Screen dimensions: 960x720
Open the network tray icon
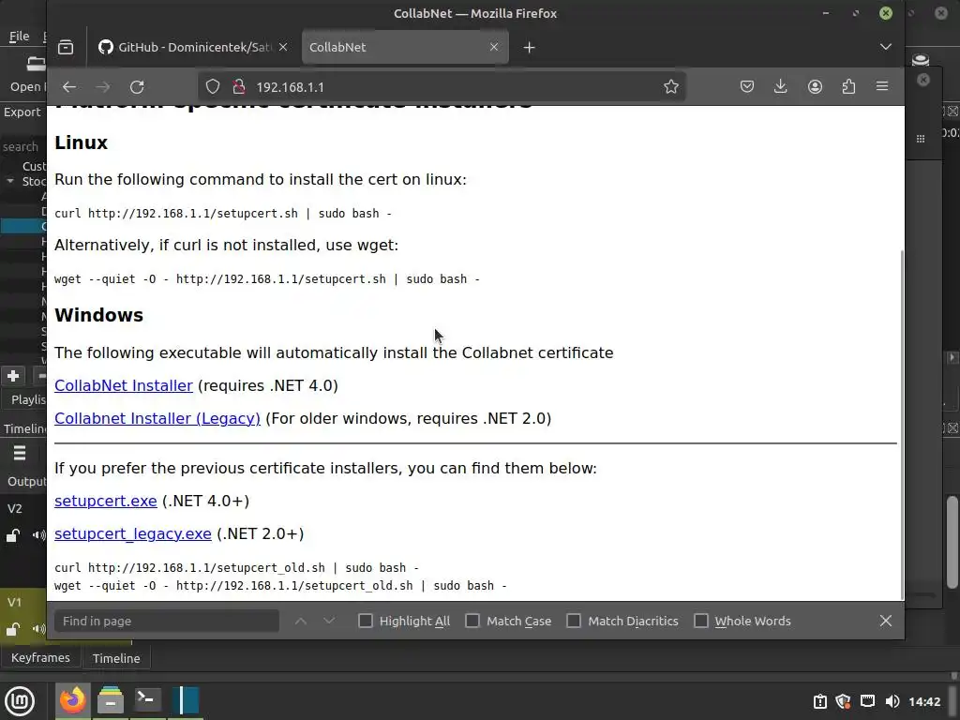click(x=867, y=701)
